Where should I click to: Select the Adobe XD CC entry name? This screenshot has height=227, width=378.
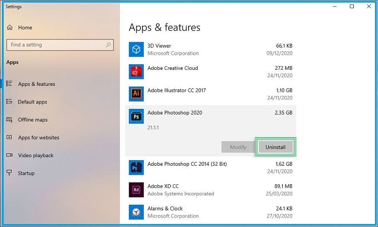coord(163,186)
